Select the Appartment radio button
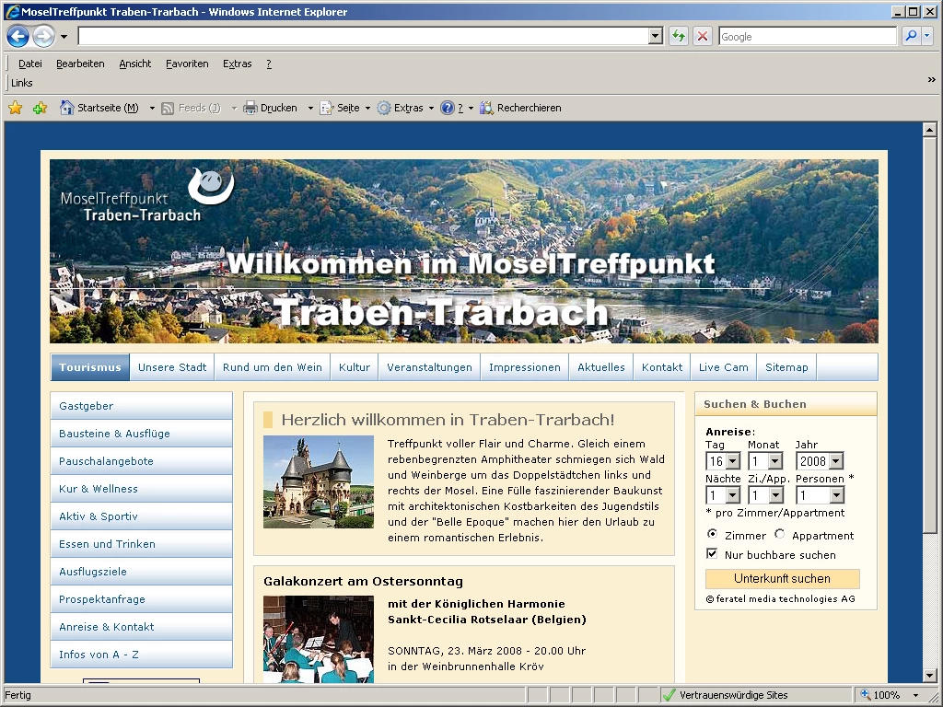 point(780,534)
